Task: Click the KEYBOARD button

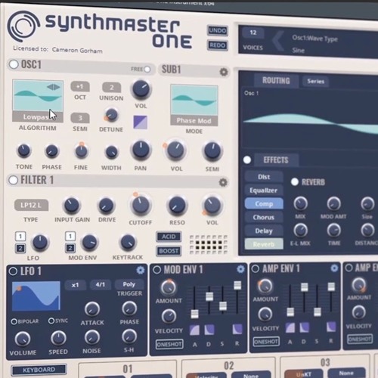Action: pos(39,370)
